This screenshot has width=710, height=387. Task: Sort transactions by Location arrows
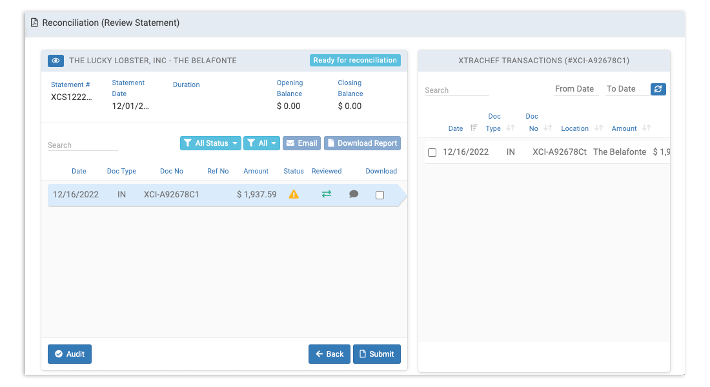pyautogui.click(x=598, y=128)
